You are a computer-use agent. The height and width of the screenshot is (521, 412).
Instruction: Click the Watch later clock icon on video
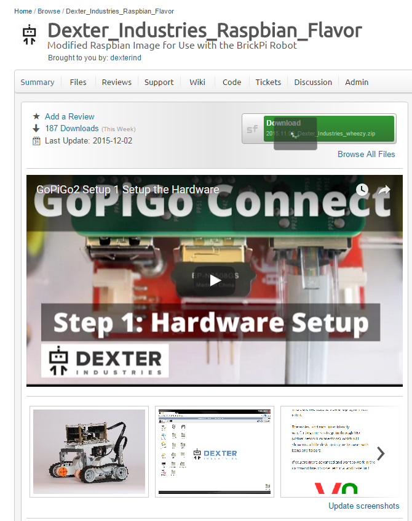point(362,190)
